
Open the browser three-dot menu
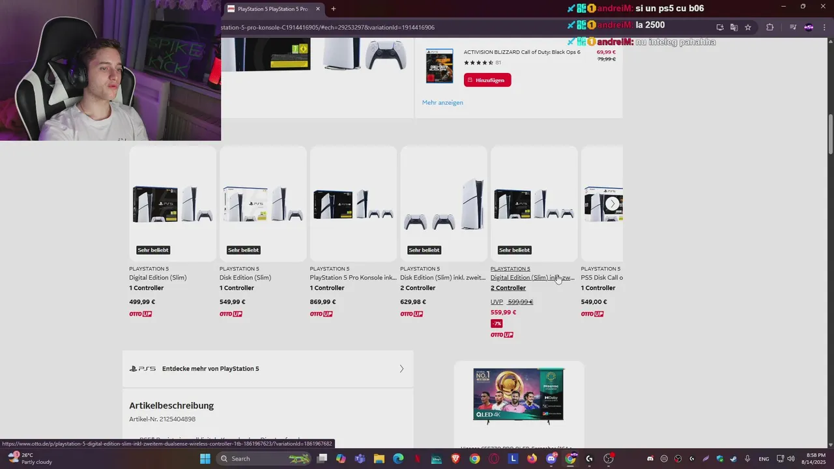point(825,27)
